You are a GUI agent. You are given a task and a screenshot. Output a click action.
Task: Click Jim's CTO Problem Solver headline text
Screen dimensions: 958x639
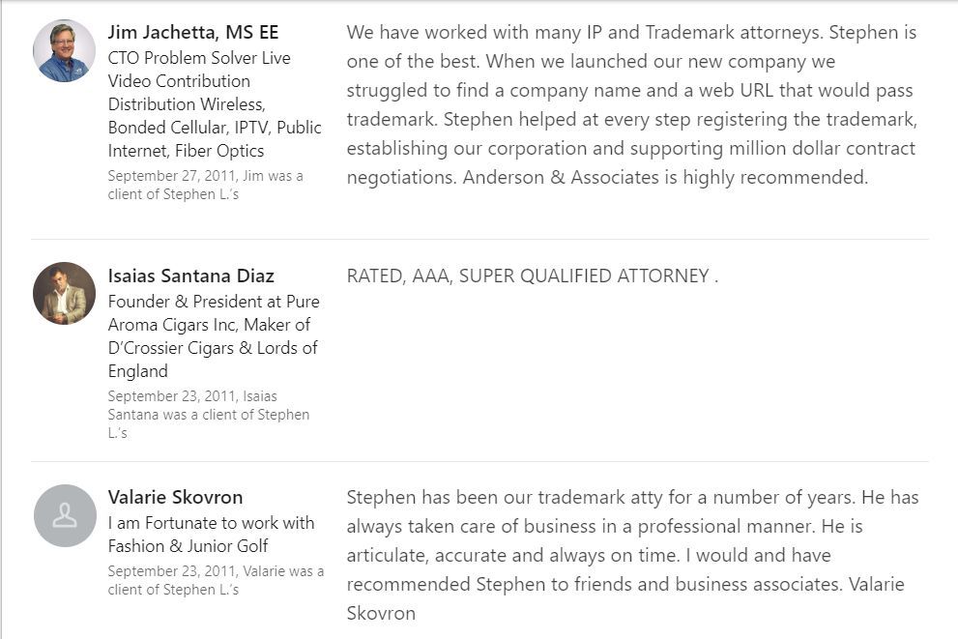pos(215,103)
